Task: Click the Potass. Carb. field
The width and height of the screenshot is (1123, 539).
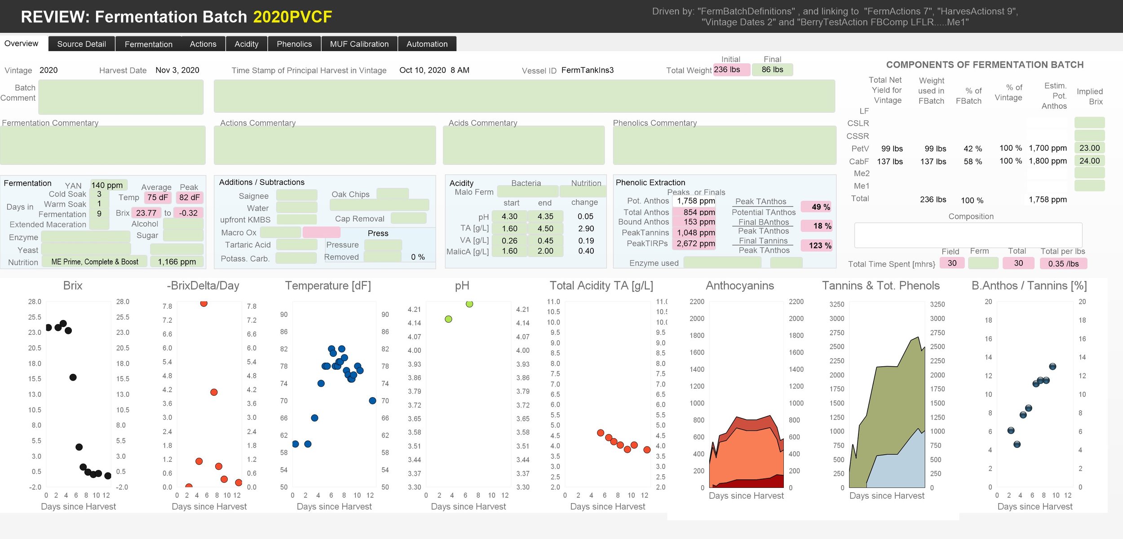Action: pos(296,258)
